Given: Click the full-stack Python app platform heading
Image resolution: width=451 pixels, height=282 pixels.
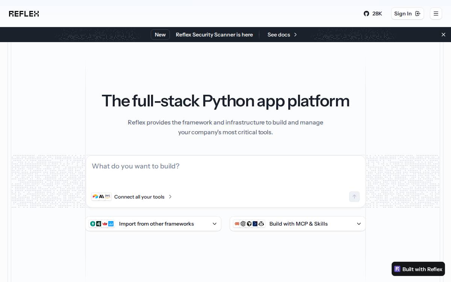Looking at the screenshot, I should click(x=225, y=101).
